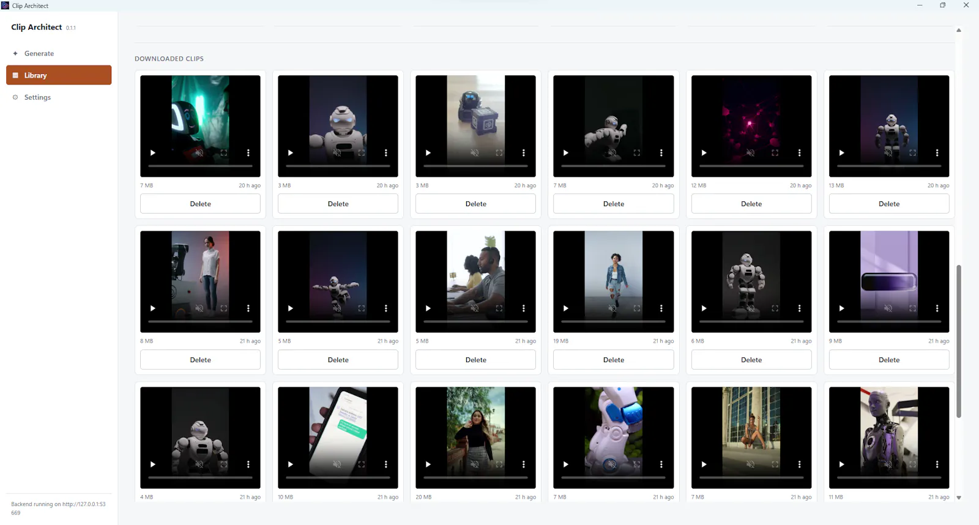
Task: Delete the 7 MB teal hooded figure clip
Action: [200, 204]
